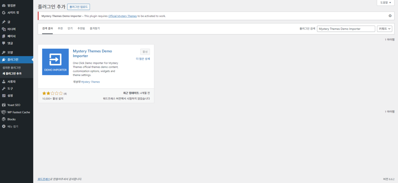
Task: Open the 알림판 dashboard icon
Action: pos(4,5)
